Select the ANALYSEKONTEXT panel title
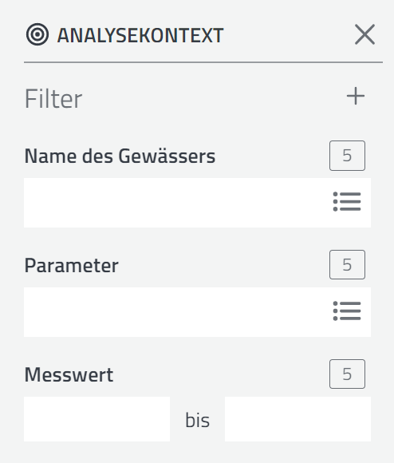Image resolution: width=394 pixels, height=463 pixels. pyautogui.click(x=140, y=35)
